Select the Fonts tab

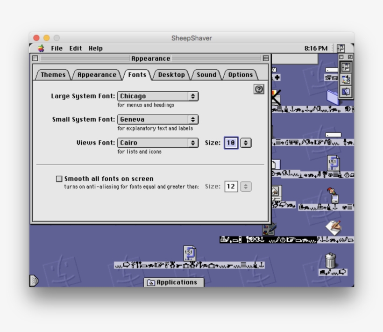(x=137, y=74)
